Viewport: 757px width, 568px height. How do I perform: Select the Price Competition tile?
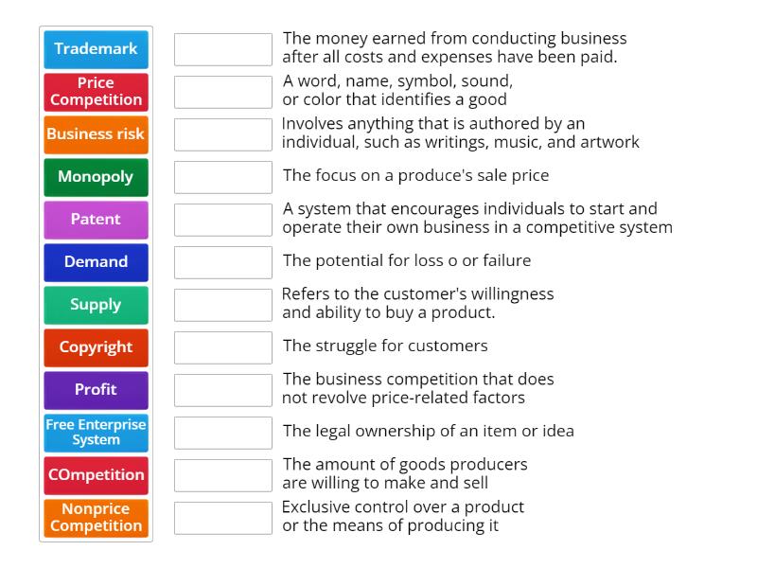(96, 92)
